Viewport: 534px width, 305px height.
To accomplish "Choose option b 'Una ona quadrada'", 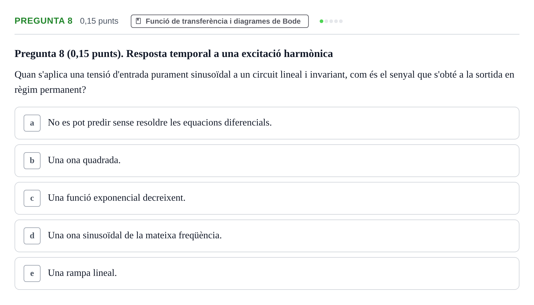I will [267, 161].
